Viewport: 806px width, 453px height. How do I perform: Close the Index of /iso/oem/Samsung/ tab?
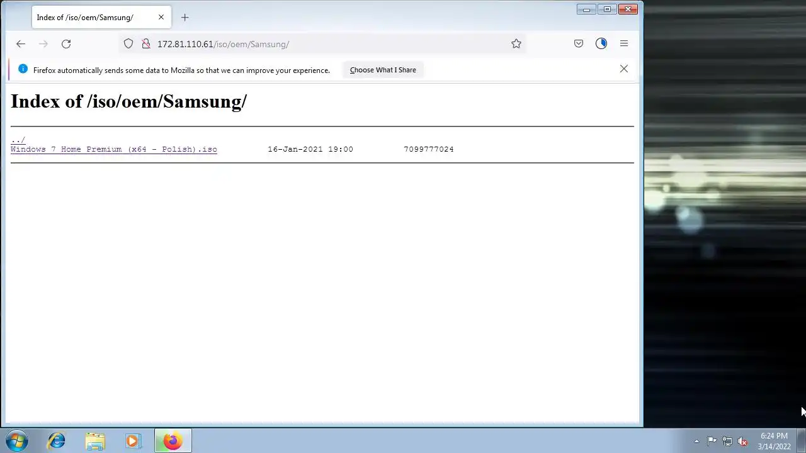pyautogui.click(x=161, y=18)
